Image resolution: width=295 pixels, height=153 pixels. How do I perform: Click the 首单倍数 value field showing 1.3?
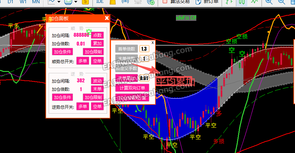tap(144, 49)
